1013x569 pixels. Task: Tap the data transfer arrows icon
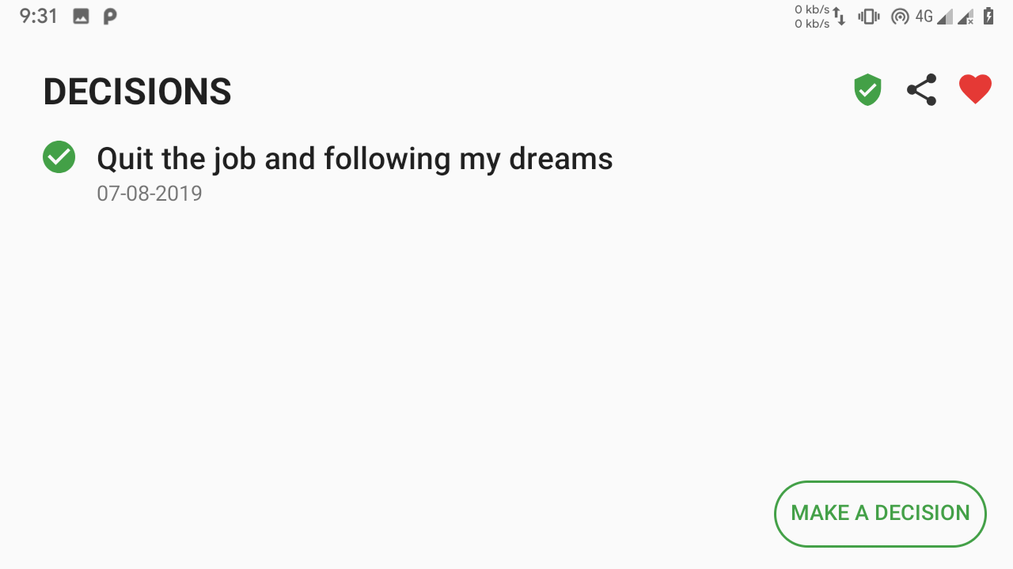coord(840,17)
